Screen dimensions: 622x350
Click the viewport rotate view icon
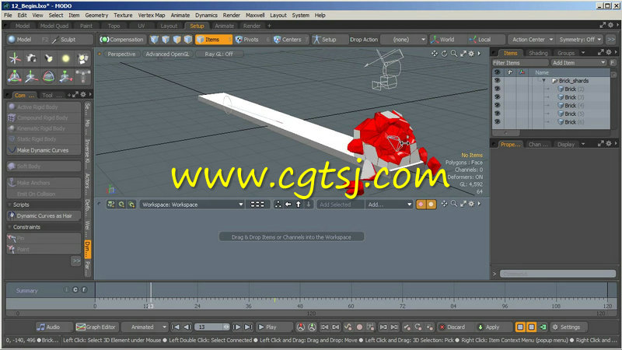[444, 53]
